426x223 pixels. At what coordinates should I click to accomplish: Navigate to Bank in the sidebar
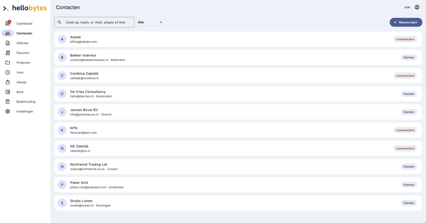click(x=20, y=92)
